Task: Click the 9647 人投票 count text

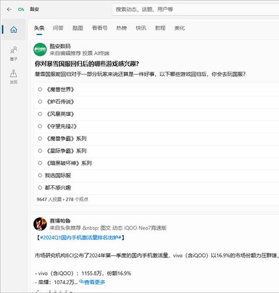Action: tap(49, 199)
